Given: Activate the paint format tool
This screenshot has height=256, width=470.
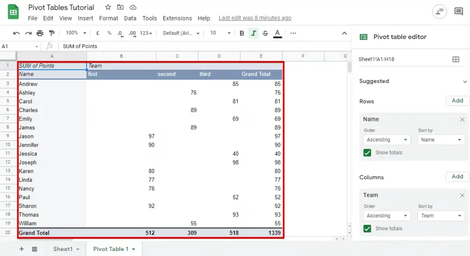Looking at the screenshot, I should (51, 33).
